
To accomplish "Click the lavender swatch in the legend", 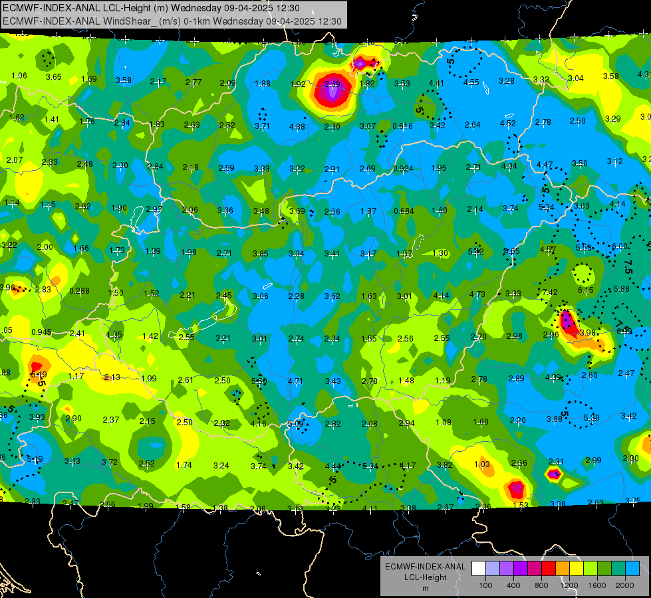I will (493, 569).
